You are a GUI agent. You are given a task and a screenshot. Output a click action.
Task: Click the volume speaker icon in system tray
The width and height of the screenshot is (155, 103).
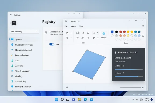pyautogui.click(x=136, y=100)
